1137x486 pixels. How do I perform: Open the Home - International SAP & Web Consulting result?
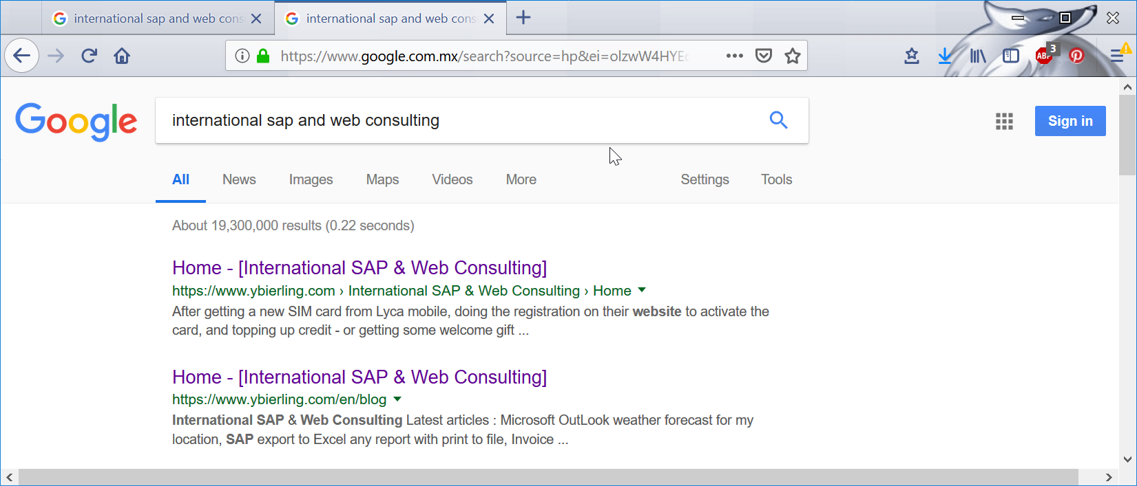click(359, 267)
